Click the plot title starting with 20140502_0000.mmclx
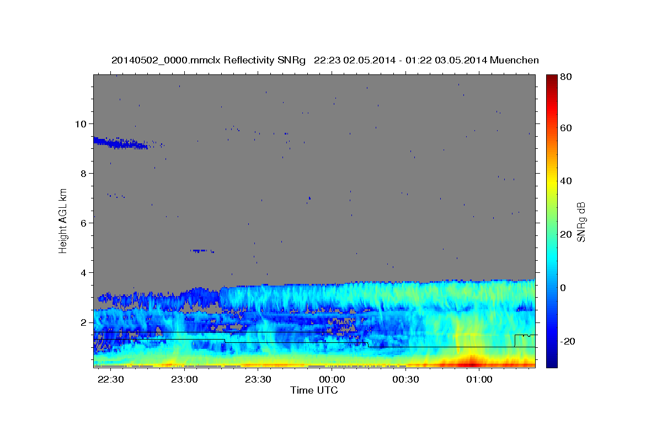The width and height of the screenshot is (662, 441). tap(325, 60)
